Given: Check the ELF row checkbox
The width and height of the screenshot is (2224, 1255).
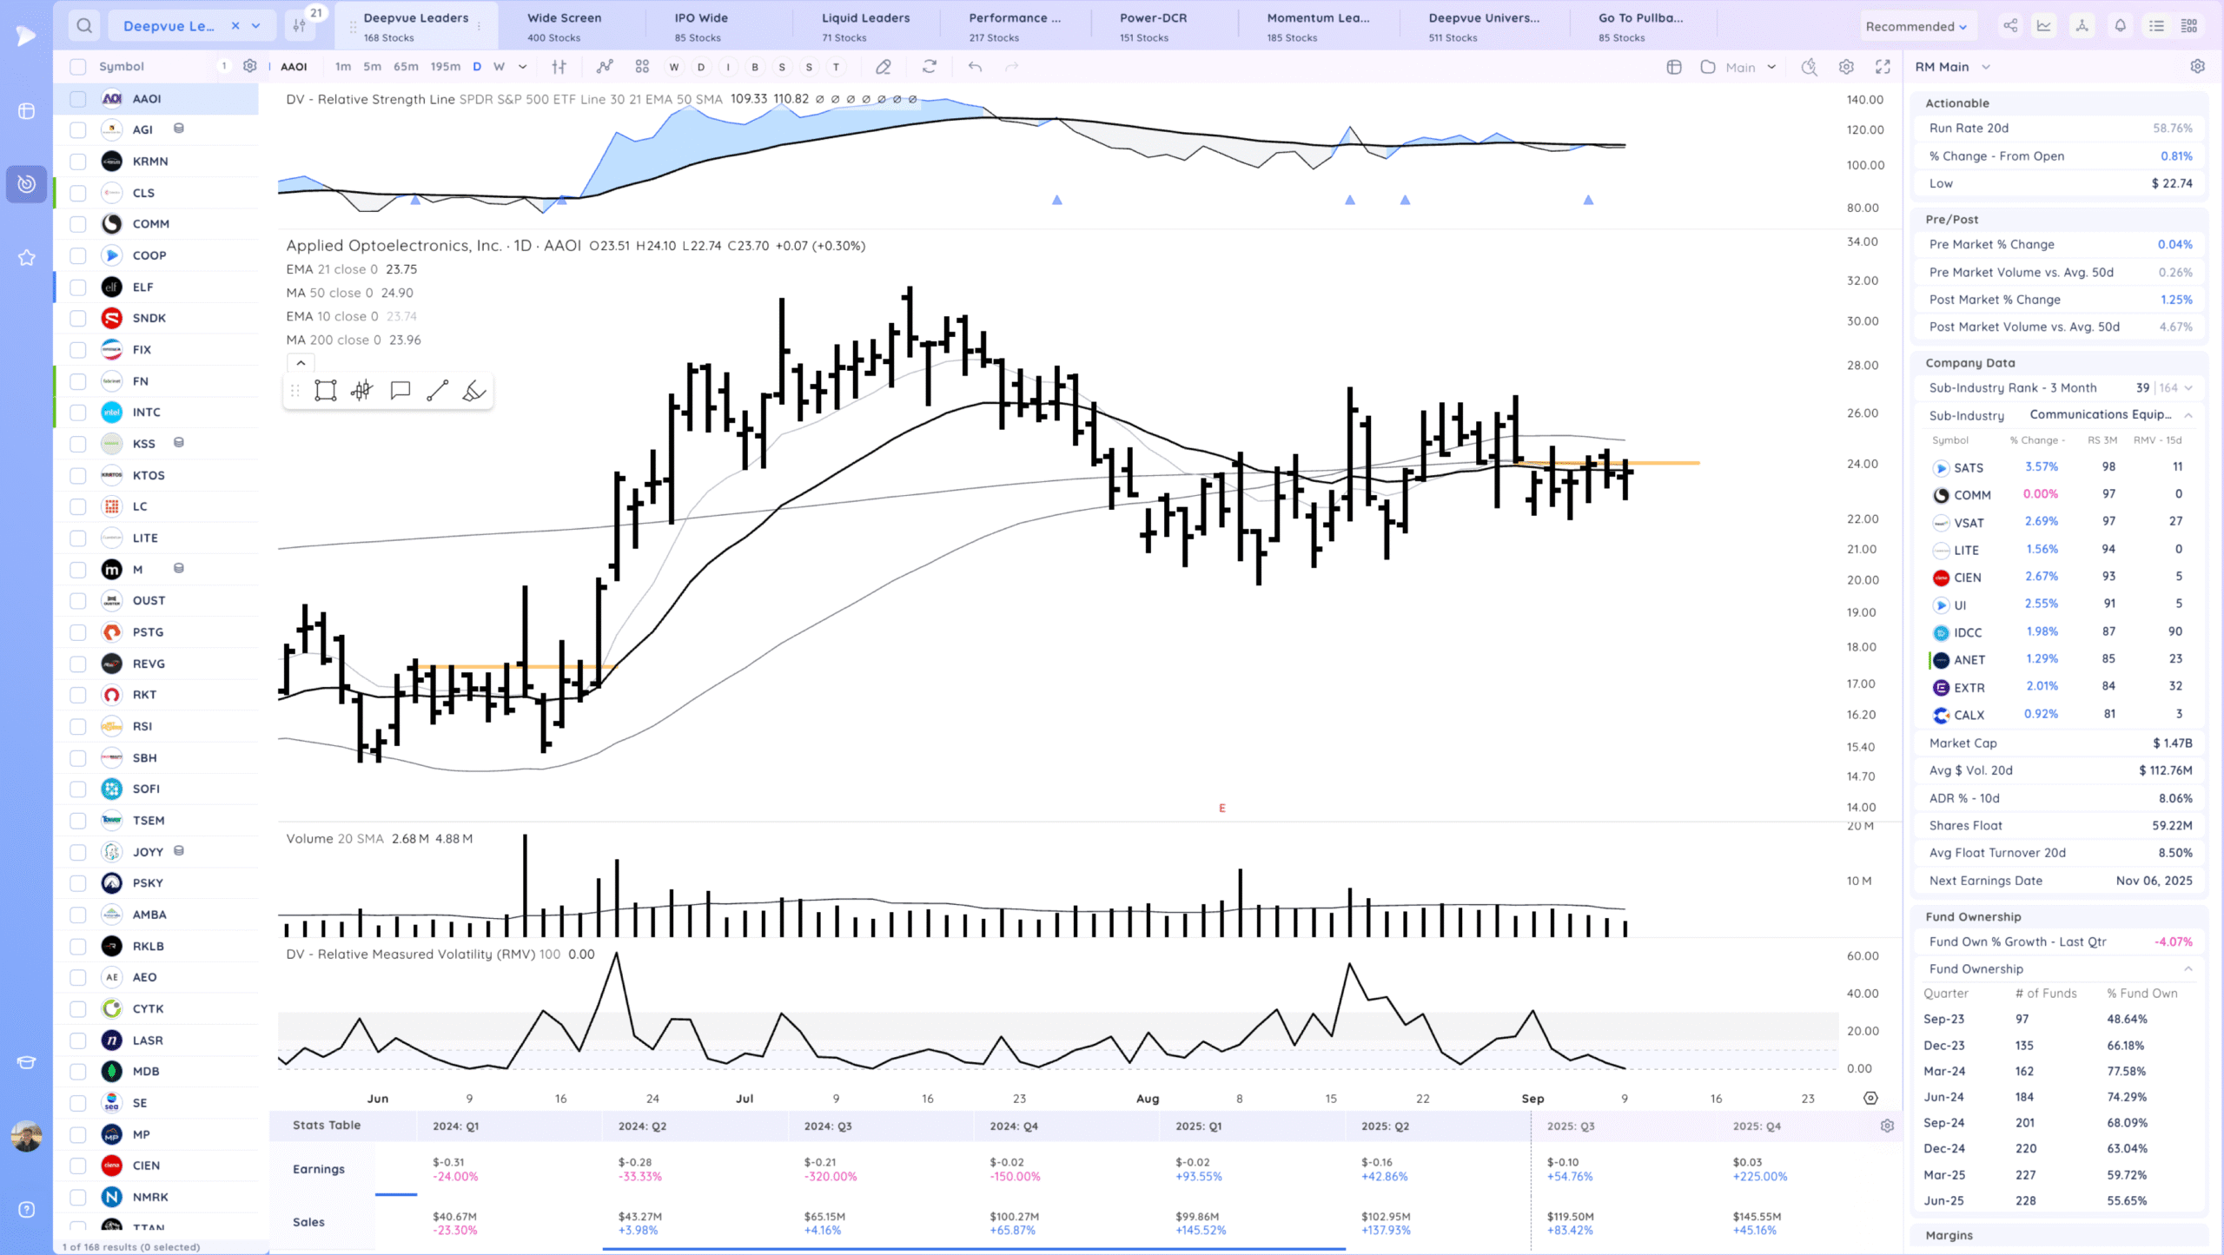Looking at the screenshot, I should (x=78, y=287).
